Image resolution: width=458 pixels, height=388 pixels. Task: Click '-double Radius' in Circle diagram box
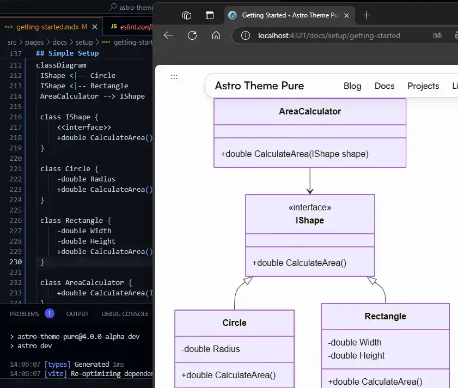211,349
